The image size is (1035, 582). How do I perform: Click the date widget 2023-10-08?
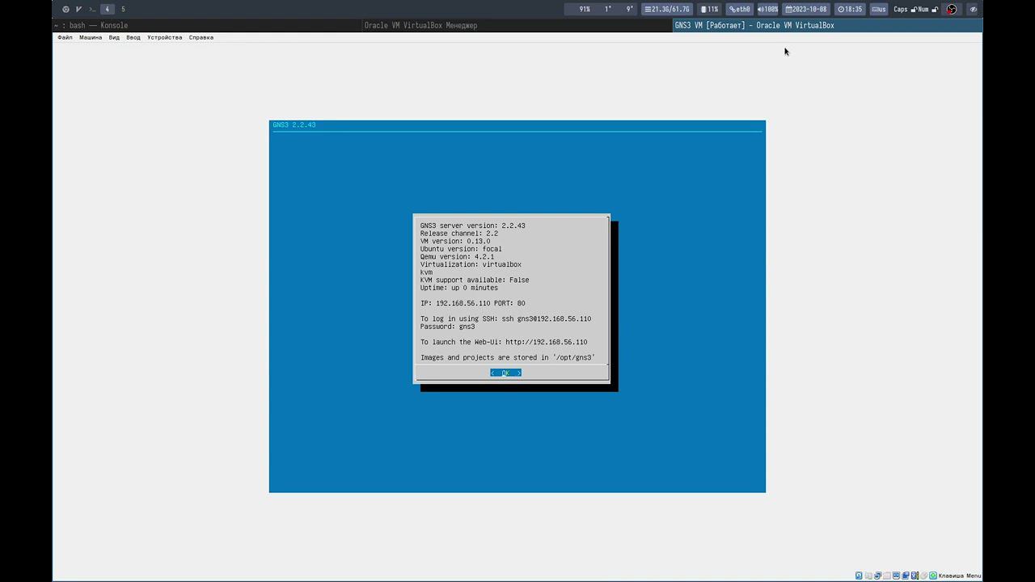tap(806, 9)
